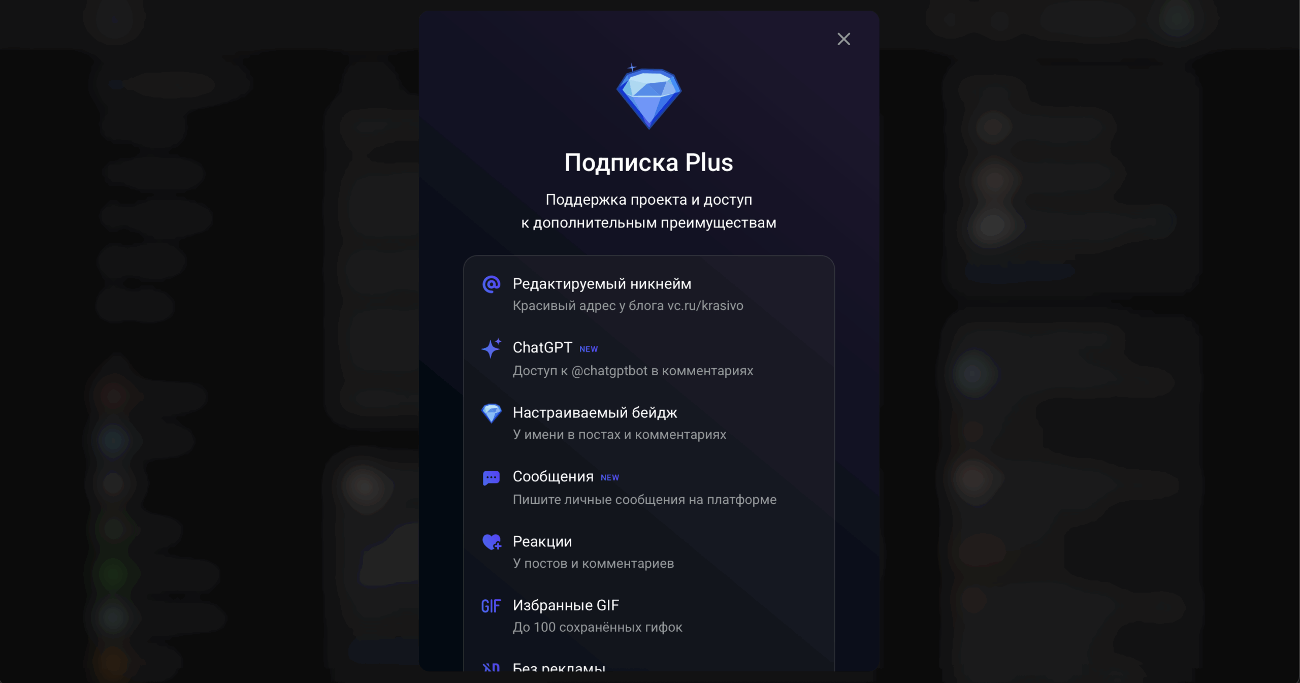Click the Реакции feature title

coord(542,541)
